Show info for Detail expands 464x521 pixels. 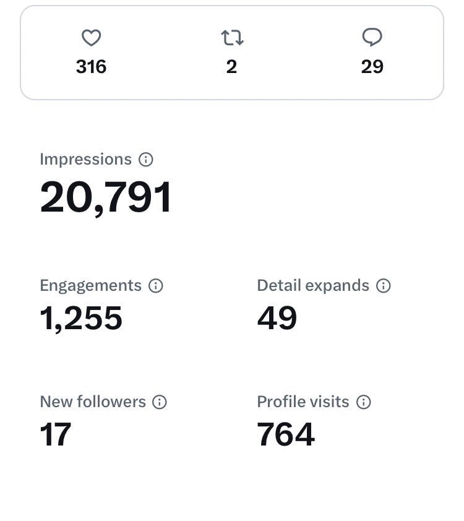coord(384,286)
